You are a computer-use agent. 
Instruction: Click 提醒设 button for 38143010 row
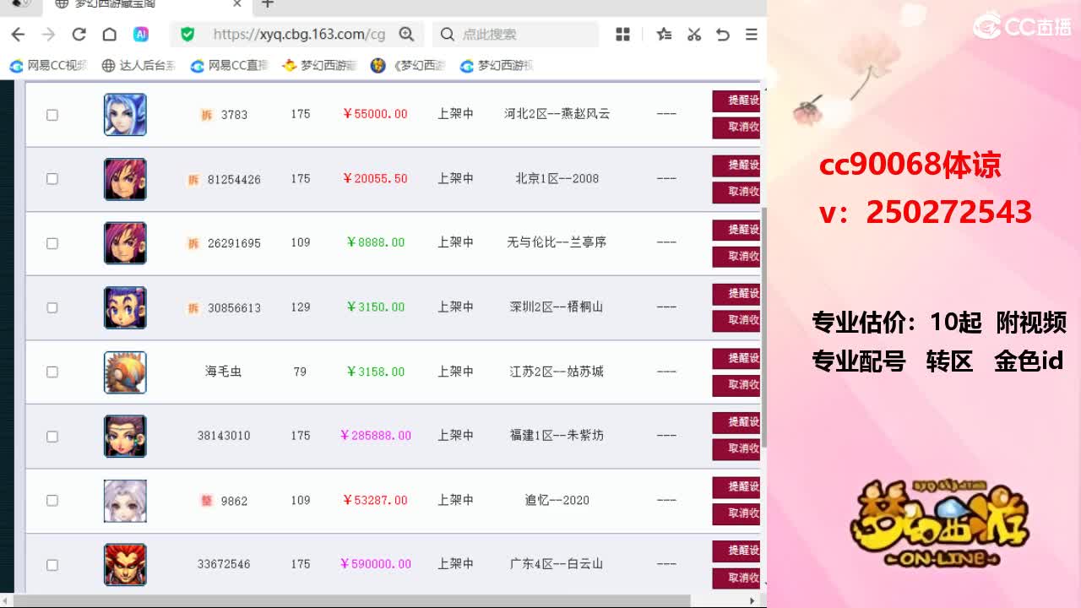(736, 422)
